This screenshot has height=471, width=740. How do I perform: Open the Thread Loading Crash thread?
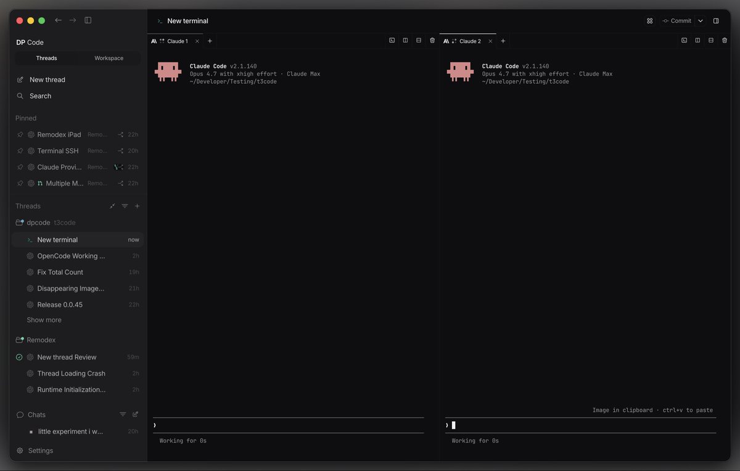(78, 374)
